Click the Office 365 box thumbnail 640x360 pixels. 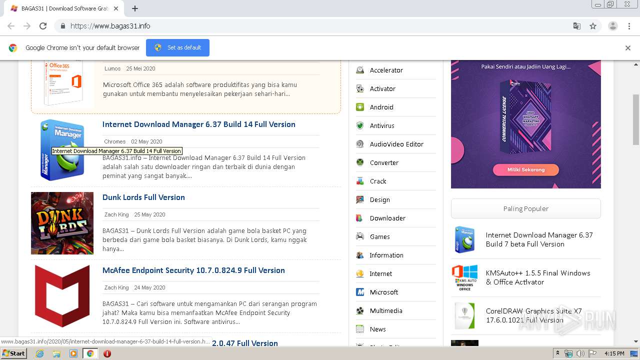(x=62, y=83)
